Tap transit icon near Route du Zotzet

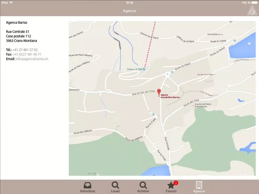coord(234,40)
